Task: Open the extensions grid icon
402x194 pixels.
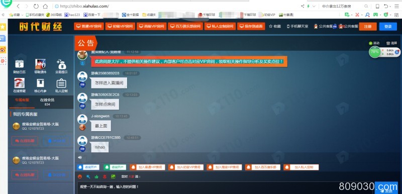Action: pos(396,15)
